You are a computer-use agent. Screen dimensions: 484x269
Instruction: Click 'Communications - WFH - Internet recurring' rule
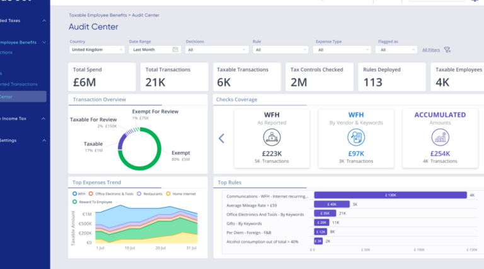[267, 196]
